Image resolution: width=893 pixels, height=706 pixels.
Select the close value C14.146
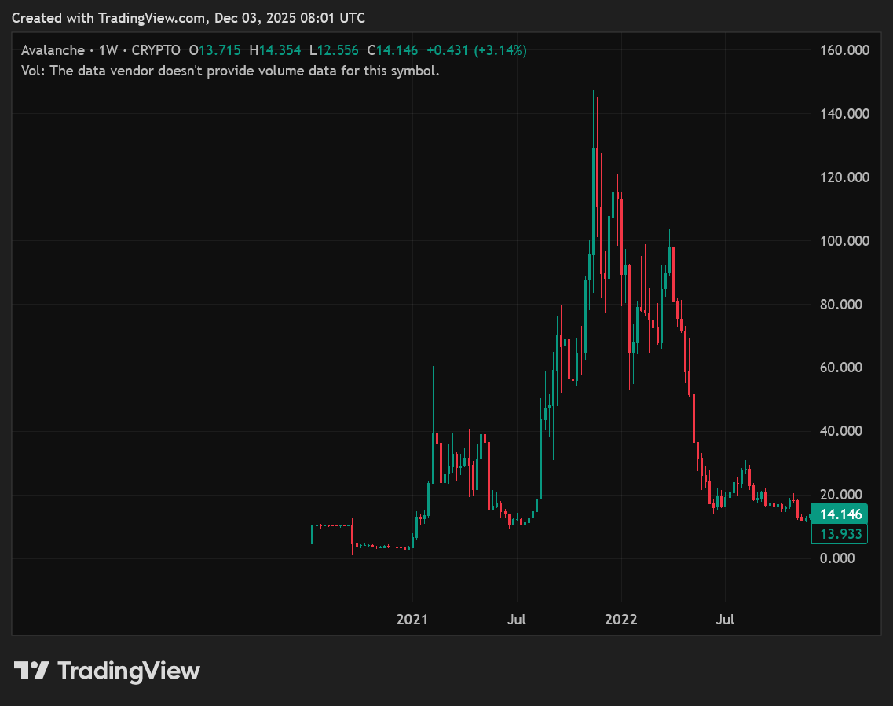pos(391,49)
